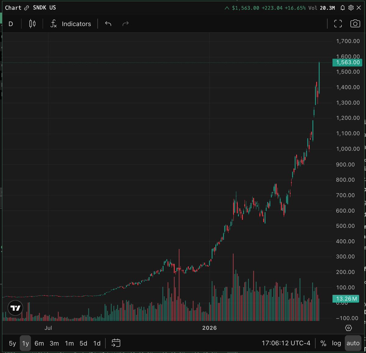The height and width of the screenshot is (353, 366).
Task: Click the 1,563.00 price label on axis
Action: pos(348,62)
